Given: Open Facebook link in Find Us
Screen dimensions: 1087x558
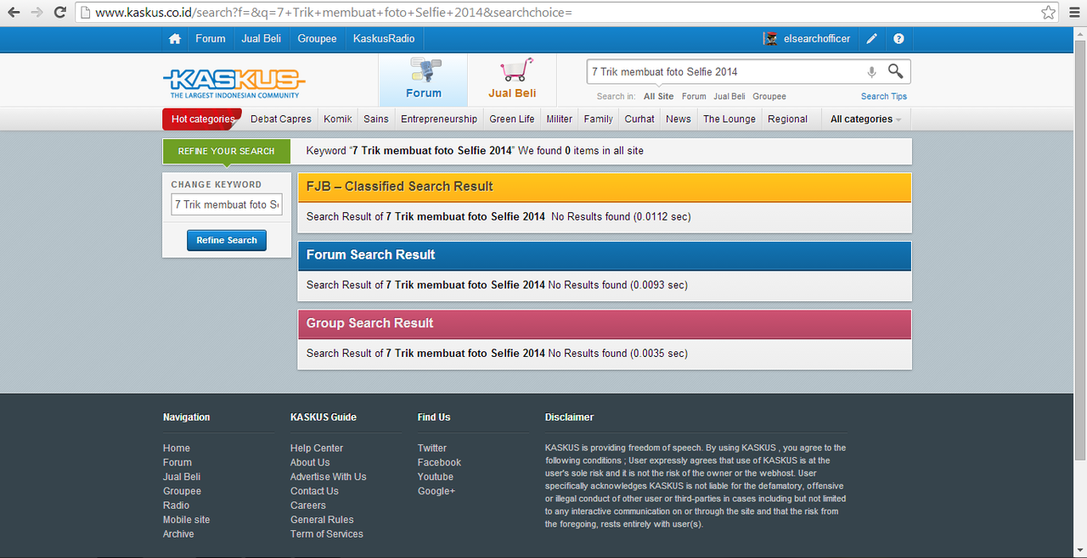Looking at the screenshot, I should (x=439, y=463).
